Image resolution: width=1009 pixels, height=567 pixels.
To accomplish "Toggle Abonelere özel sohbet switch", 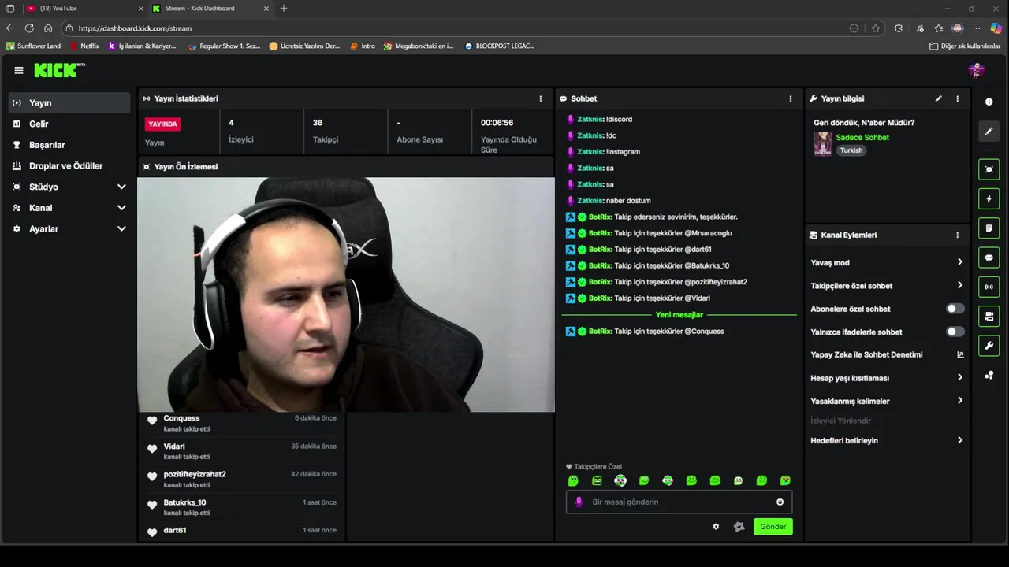I will click(x=955, y=309).
